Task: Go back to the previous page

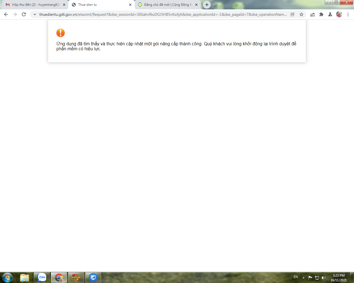Action: (x=6, y=14)
